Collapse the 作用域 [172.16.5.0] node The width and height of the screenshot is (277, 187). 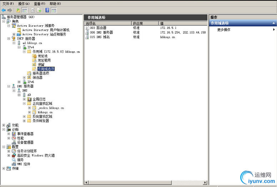coord(24,52)
